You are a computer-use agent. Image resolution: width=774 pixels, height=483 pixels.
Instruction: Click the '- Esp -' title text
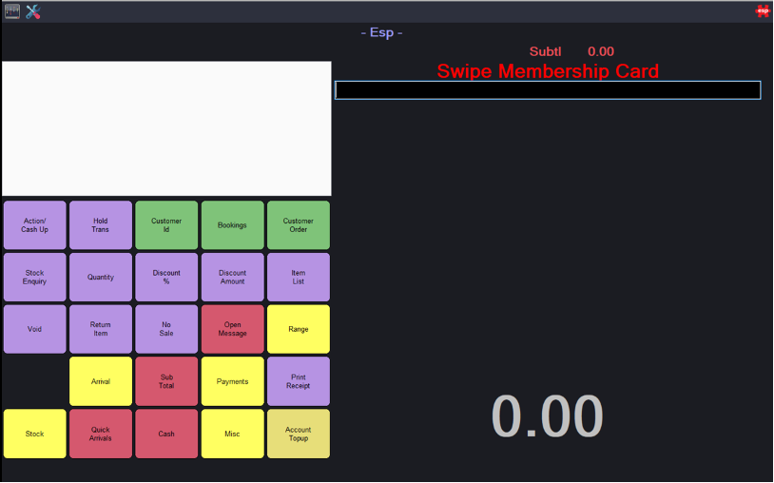pyautogui.click(x=381, y=32)
